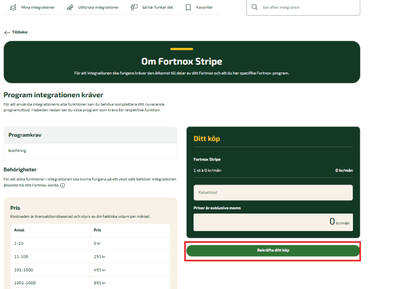Screen dimensions: 417x289
Task: Click into the Rabattkod input field
Action: [273, 193]
